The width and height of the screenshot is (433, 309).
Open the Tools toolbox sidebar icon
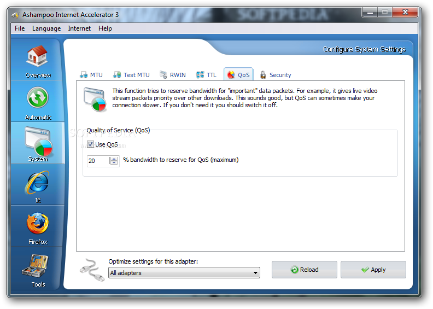coord(36,266)
